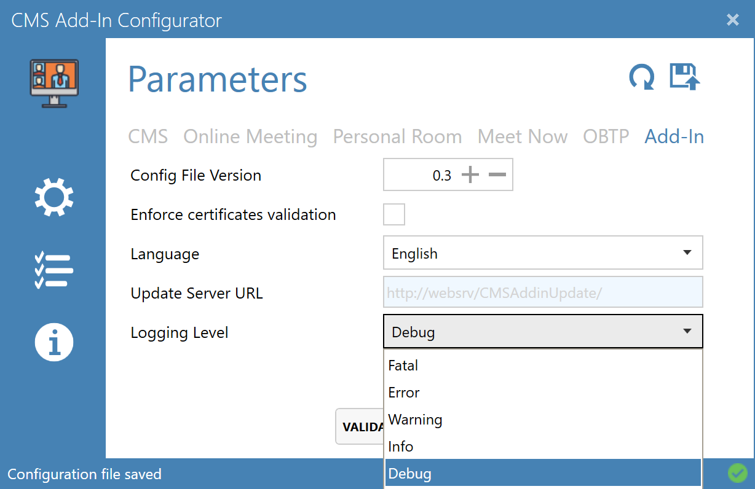Save configuration with the floppy disk icon
The height and width of the screenshot is (489, 755).
pyautogui.click(x=685, y=77)
